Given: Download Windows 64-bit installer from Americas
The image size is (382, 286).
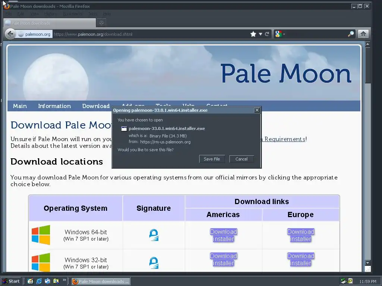Looking at the screenshot, I should click(x=223, y=235).
